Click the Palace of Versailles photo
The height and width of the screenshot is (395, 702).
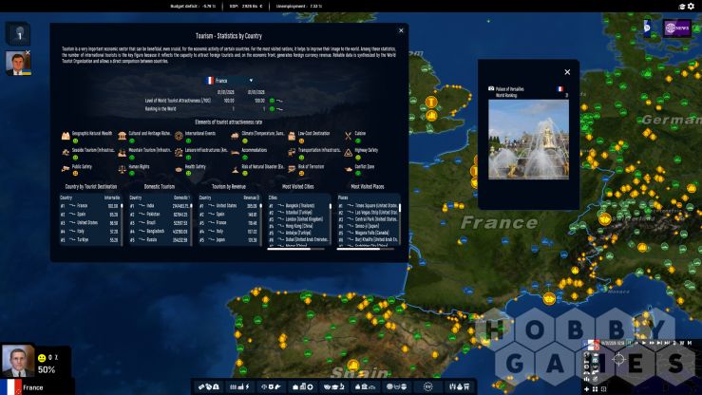pyautogui.click(x=528, y=140)
